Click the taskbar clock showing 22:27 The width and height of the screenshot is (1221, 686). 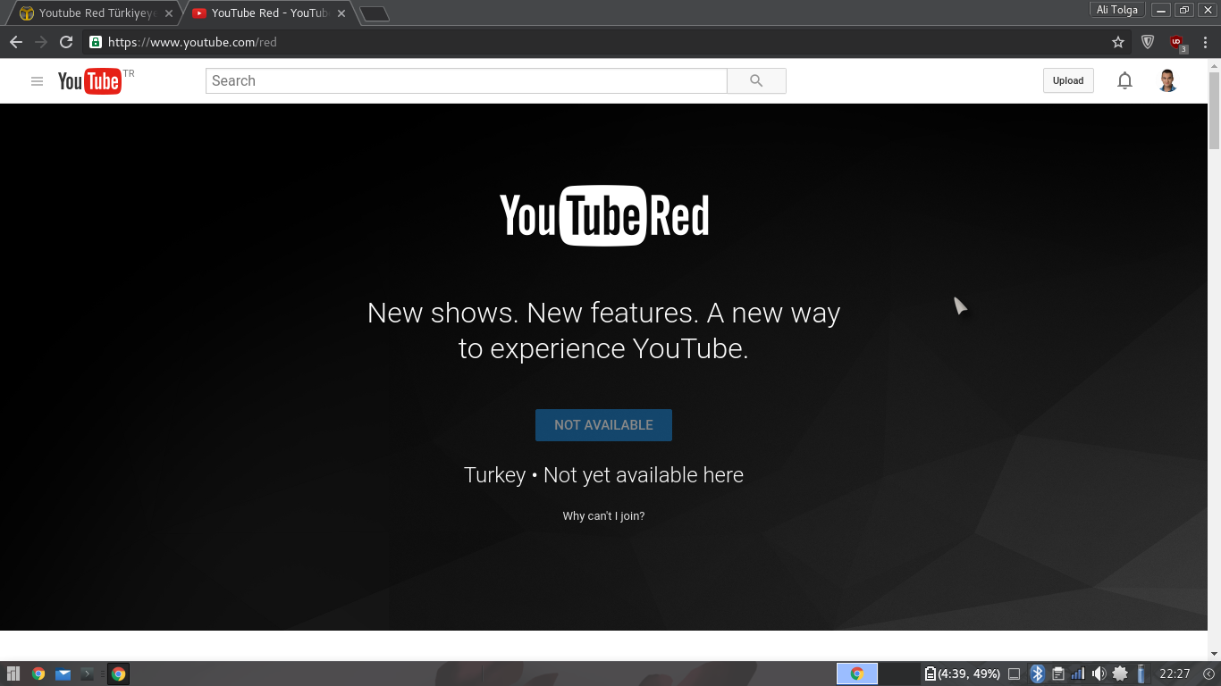(1175, 673)
